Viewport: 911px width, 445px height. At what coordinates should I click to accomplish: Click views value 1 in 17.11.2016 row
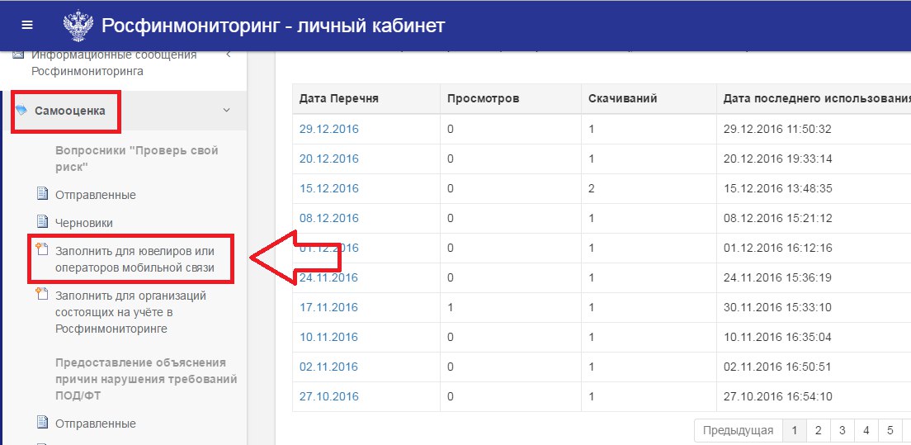451,307
